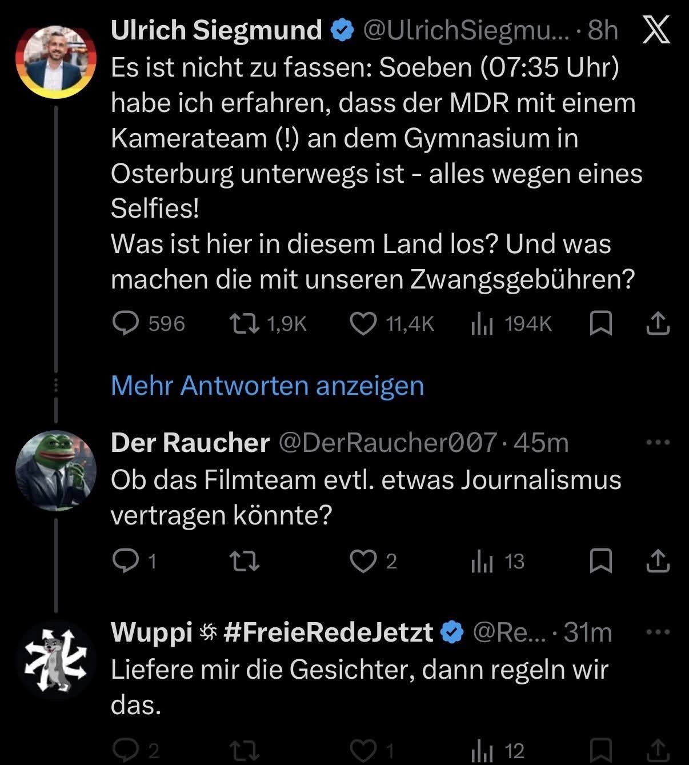Share Der Raucher's comment

point(657,561)
